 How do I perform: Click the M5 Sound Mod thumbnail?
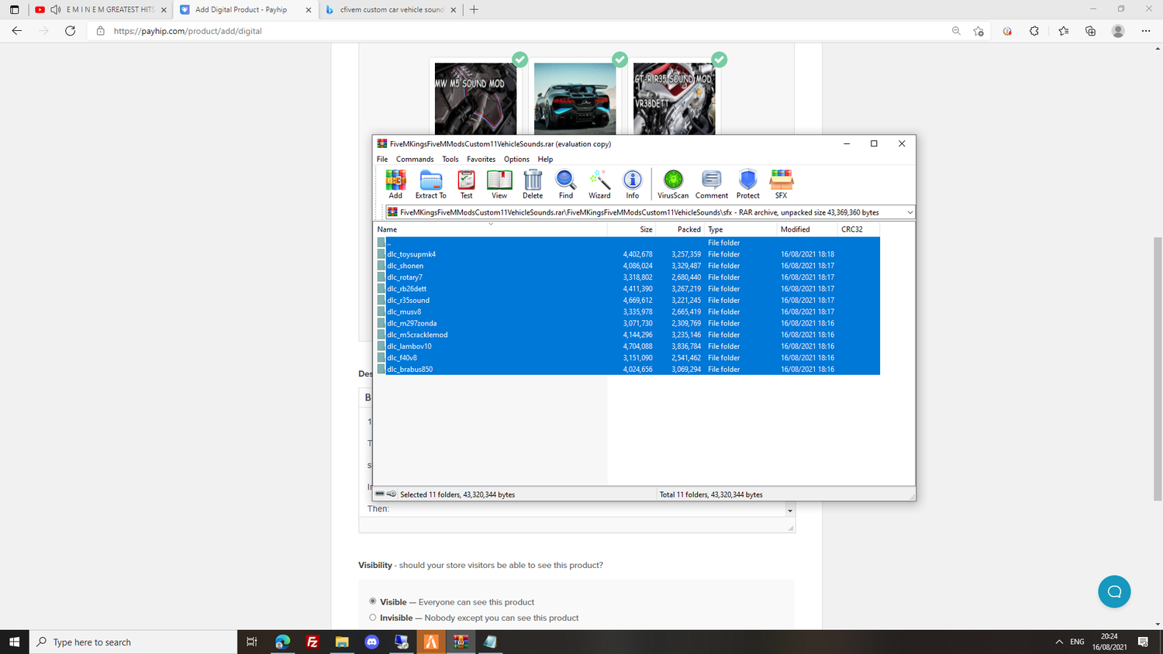[x=475, y=98]
